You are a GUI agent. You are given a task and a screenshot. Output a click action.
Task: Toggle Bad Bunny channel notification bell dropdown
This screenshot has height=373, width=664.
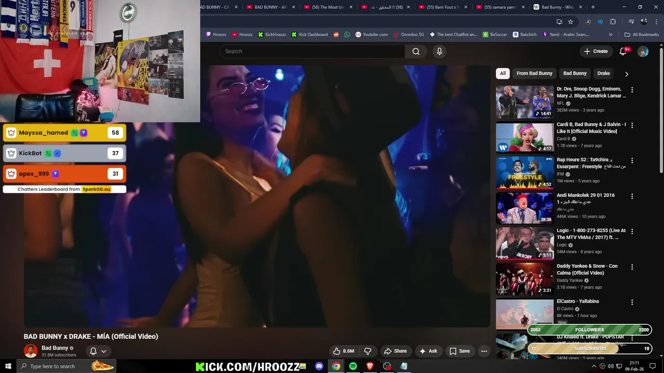click(98, 351)
